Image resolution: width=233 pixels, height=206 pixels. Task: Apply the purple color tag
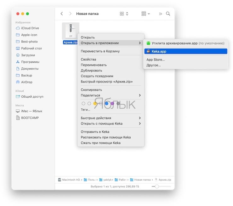click(x=112, y=103)
